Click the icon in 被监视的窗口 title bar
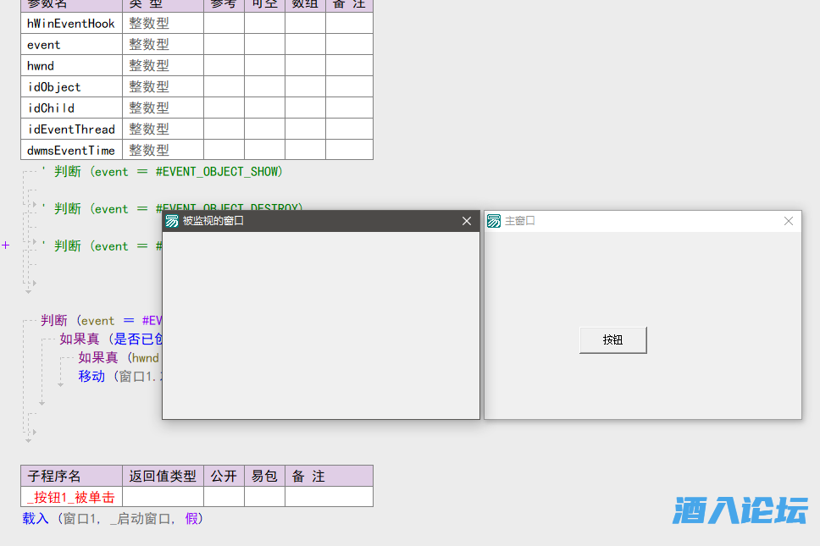This screenshot has width=820, height=546. [172, 221]
